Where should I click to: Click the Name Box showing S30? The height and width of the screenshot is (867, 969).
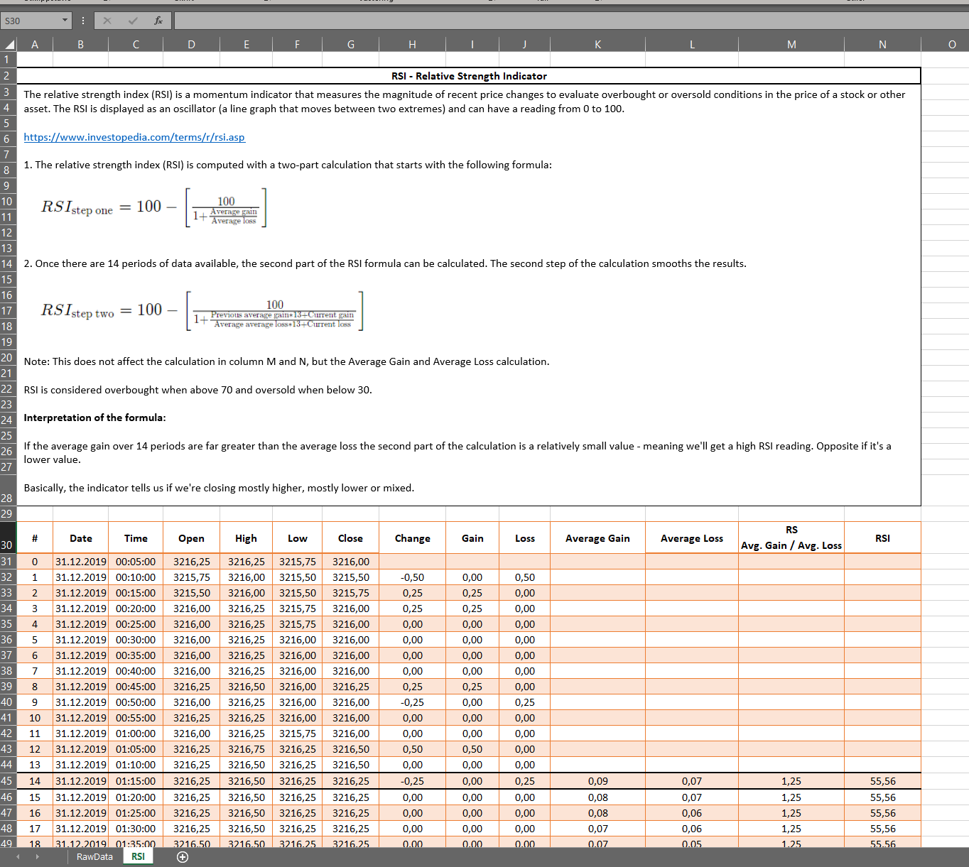[x=31, y=21]
